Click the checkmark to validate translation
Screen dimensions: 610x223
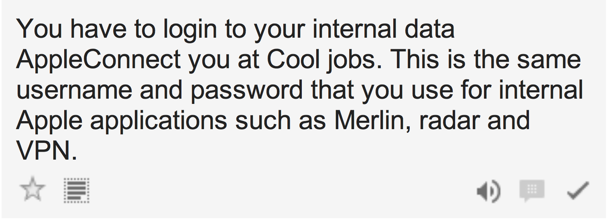click(578, 191)
